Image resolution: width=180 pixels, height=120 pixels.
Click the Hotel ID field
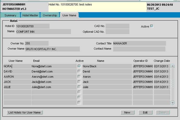click(32, 26)
